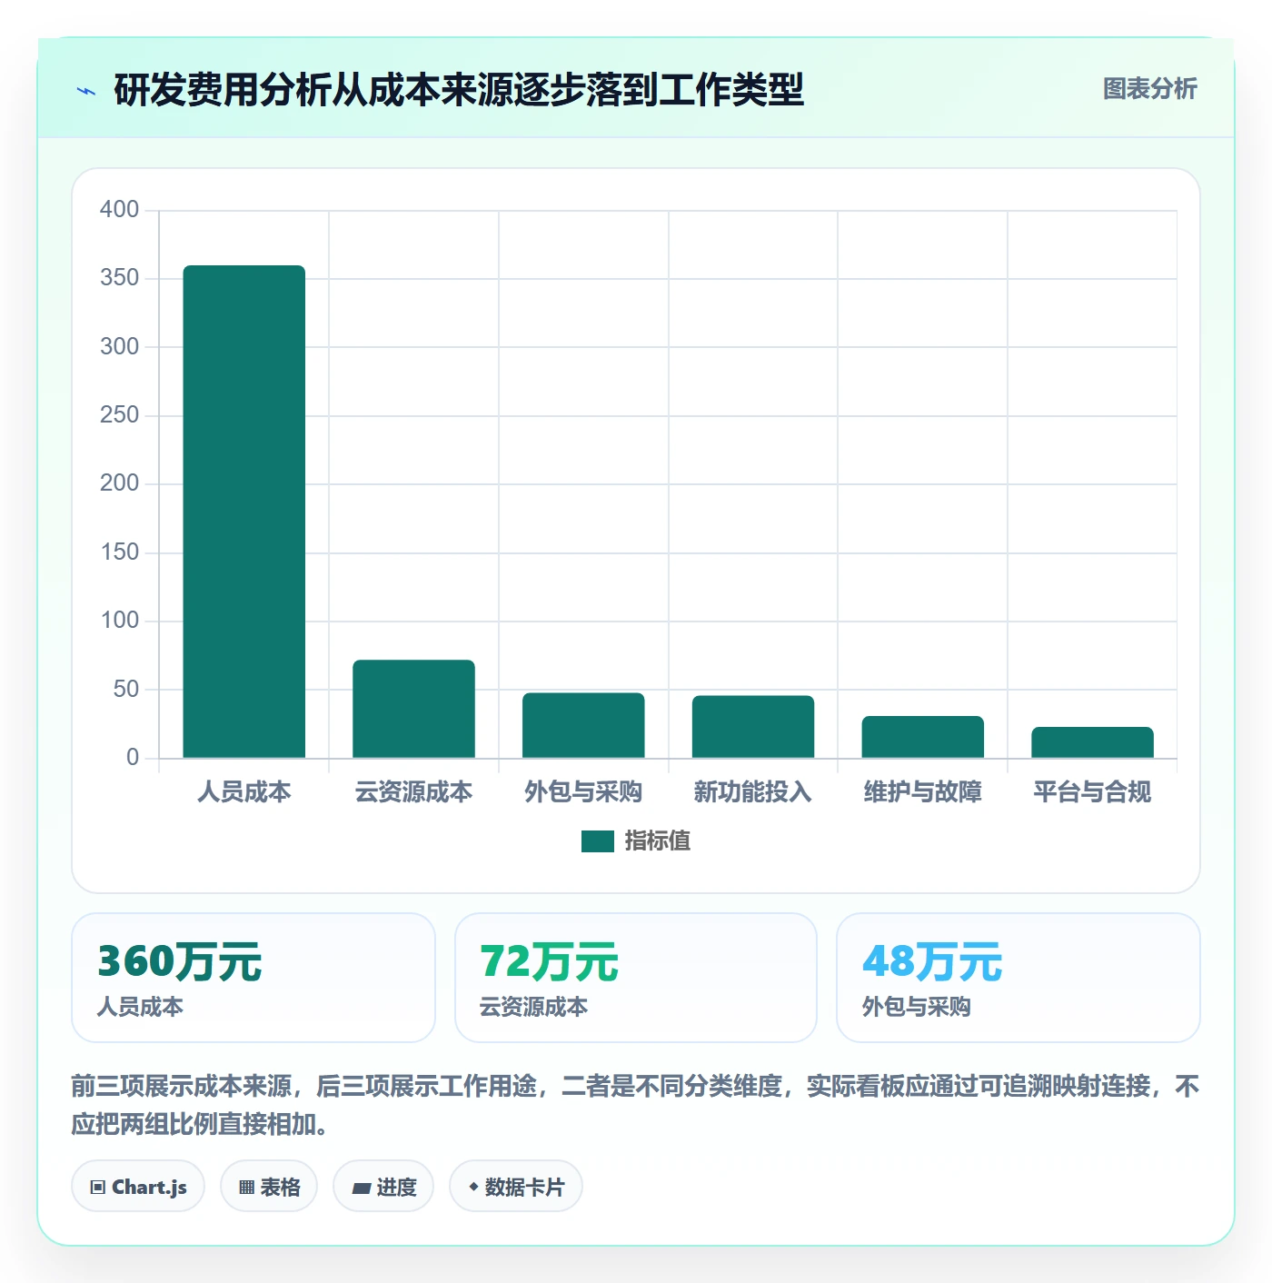This screenshot has height=1283, width=1272.
Task: Click the 图表分析 label in the header
Action: coord(1149,89)
